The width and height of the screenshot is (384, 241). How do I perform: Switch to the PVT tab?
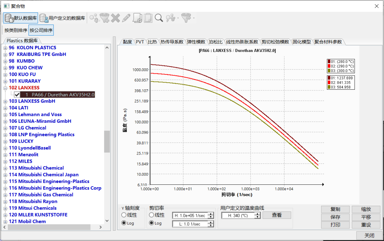(140, 41)
